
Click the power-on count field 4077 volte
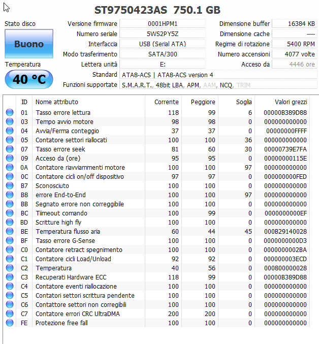(x=295, y=54)
